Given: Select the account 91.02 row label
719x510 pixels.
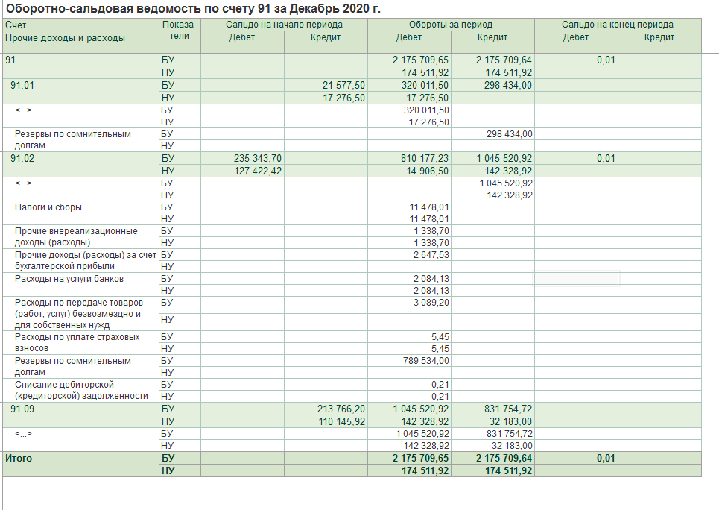Looking at the screenshot, I should (22, 159).
